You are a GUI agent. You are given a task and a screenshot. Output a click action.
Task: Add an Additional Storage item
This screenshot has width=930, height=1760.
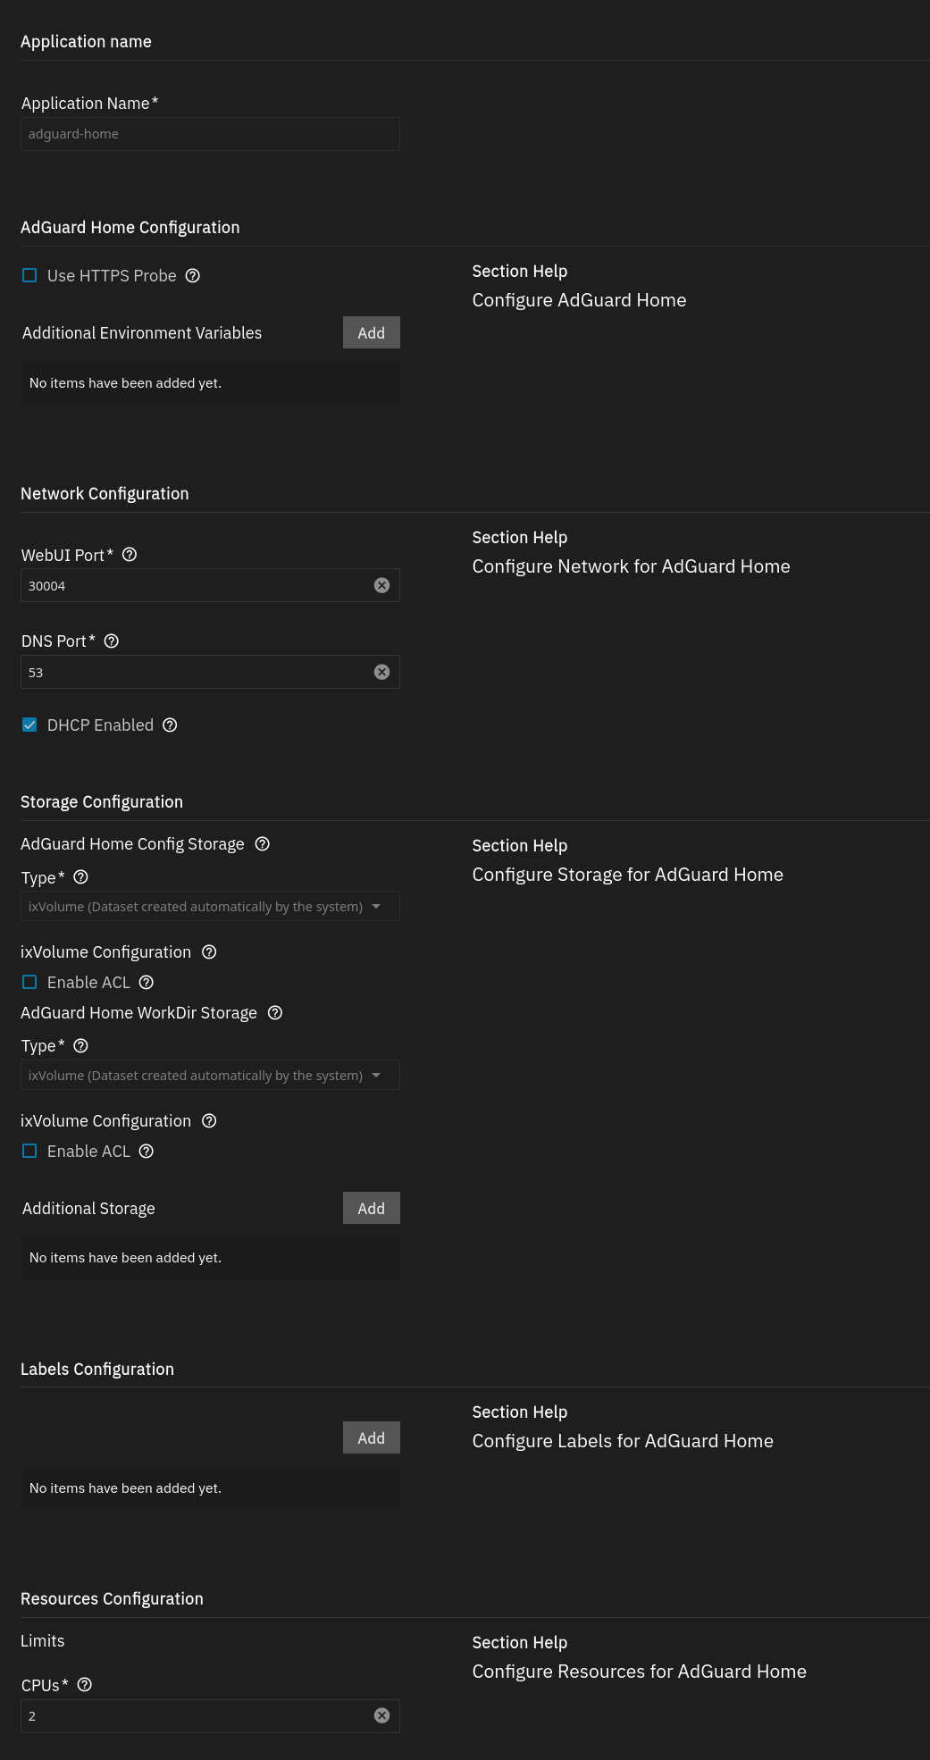[x=372, y=1209]
